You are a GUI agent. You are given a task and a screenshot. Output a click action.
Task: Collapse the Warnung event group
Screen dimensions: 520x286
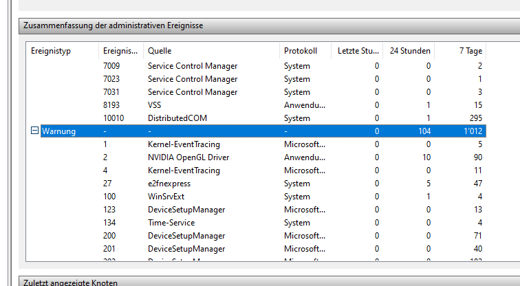[x=35, y=131]
